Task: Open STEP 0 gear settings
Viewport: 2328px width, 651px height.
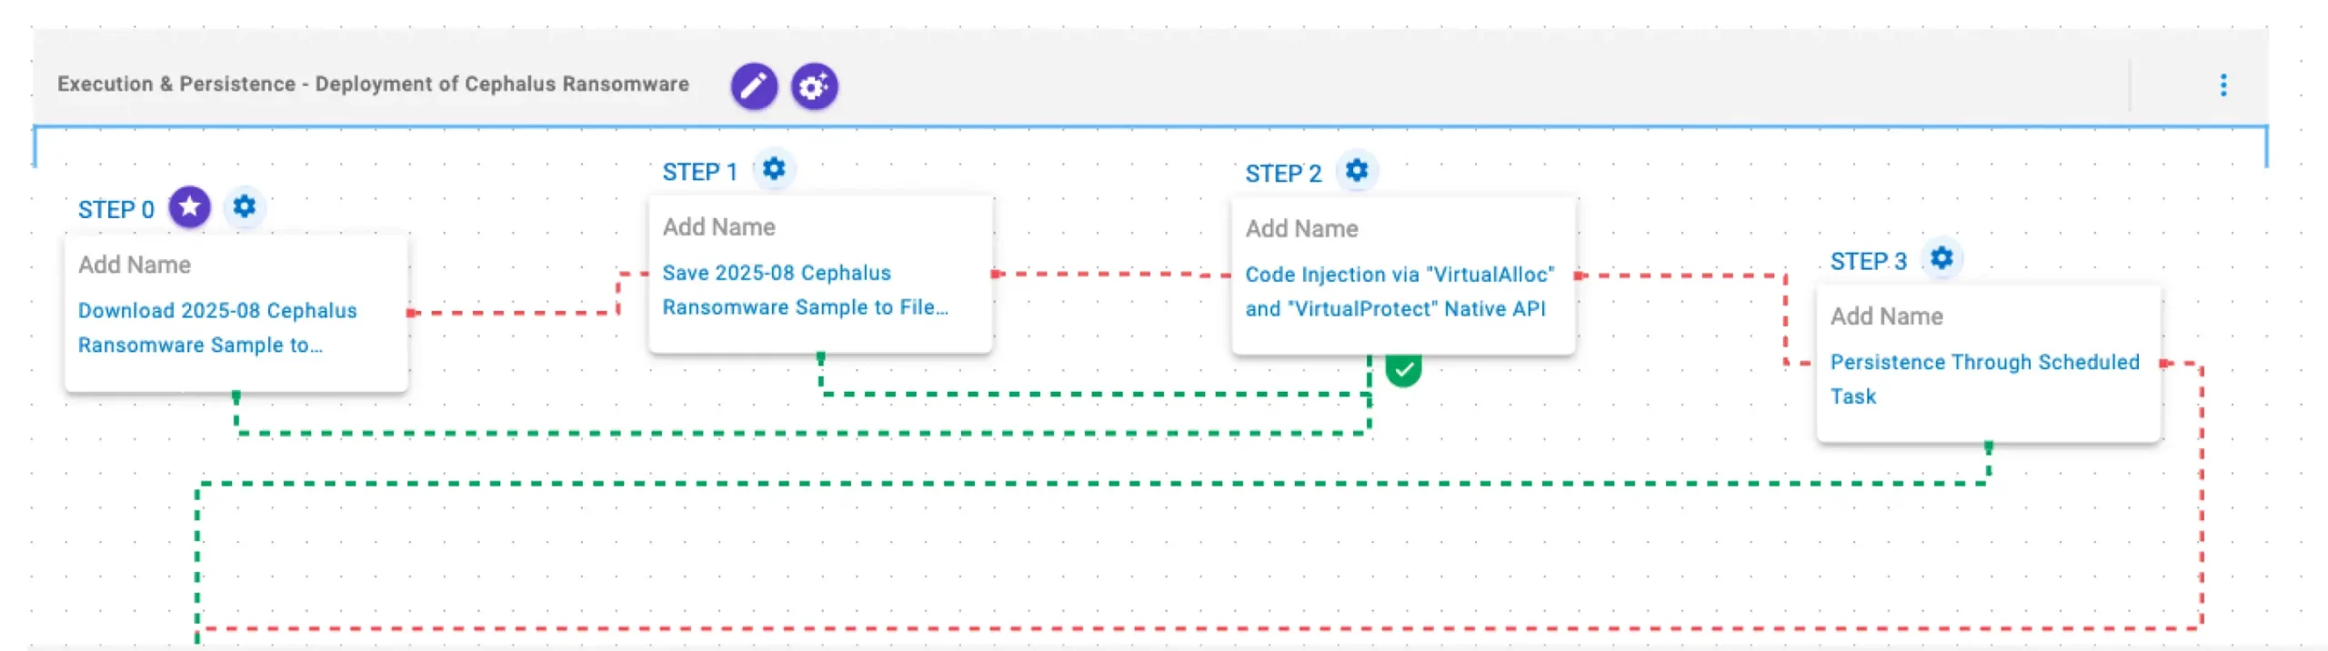Action: tap(245, 207)
